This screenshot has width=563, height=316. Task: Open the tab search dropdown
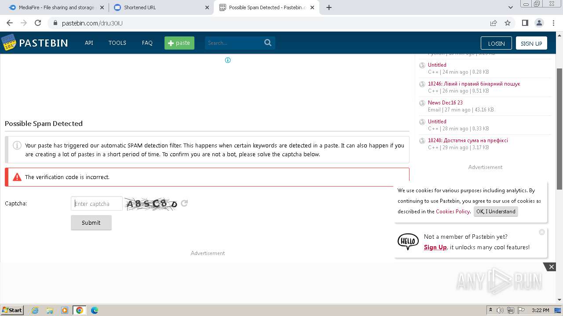(x=511, y=7)
